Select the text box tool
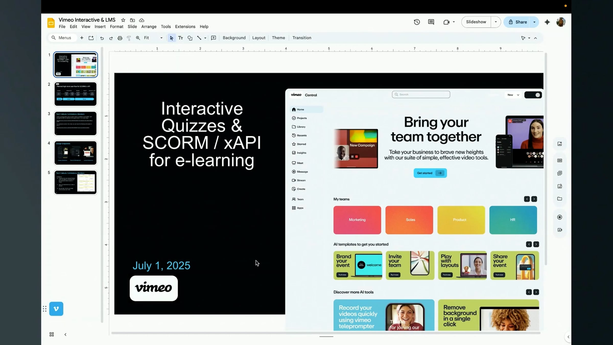Viewport: 613px width, 345px height. (x=181, y=38)
